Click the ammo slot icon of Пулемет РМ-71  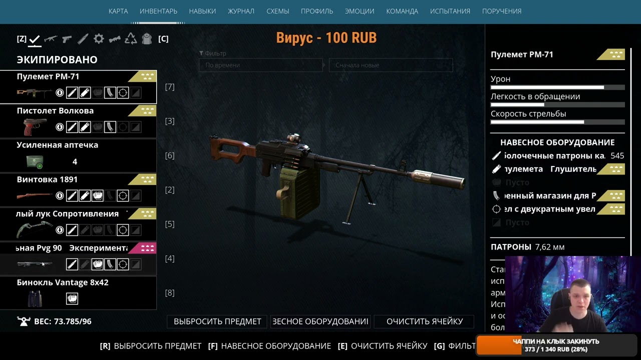(x=72, y=92)
